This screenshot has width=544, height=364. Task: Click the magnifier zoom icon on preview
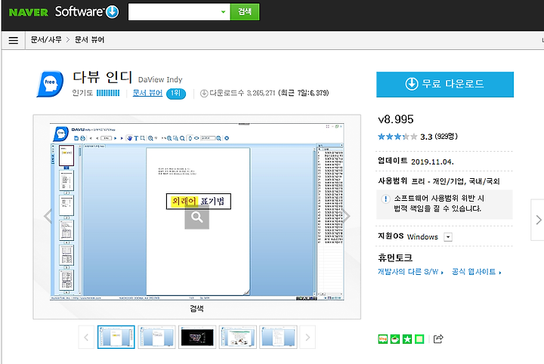pyautogui.click(x=196, y=217)
